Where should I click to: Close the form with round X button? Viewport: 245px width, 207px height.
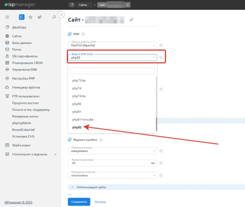pyautogui.click(x=61, y=14)
